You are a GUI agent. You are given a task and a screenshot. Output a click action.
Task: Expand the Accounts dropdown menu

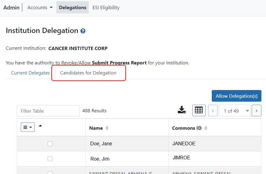tap(40, 8)
